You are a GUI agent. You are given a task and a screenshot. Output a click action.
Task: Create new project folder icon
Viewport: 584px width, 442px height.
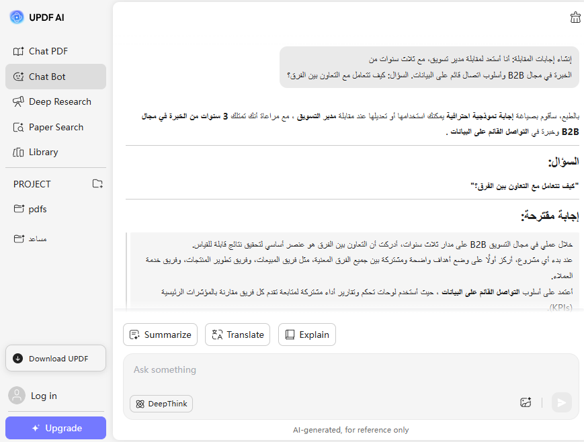97,183
